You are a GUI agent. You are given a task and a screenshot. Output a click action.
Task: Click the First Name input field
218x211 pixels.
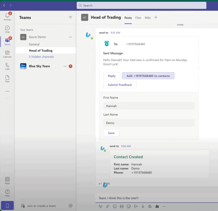coord(149,106)
